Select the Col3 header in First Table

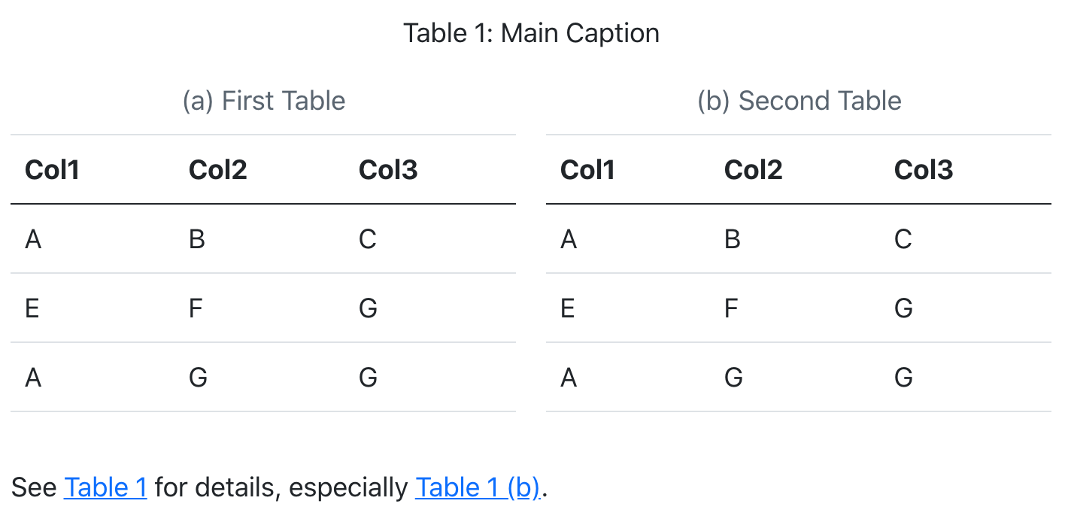tap(388, 170)
